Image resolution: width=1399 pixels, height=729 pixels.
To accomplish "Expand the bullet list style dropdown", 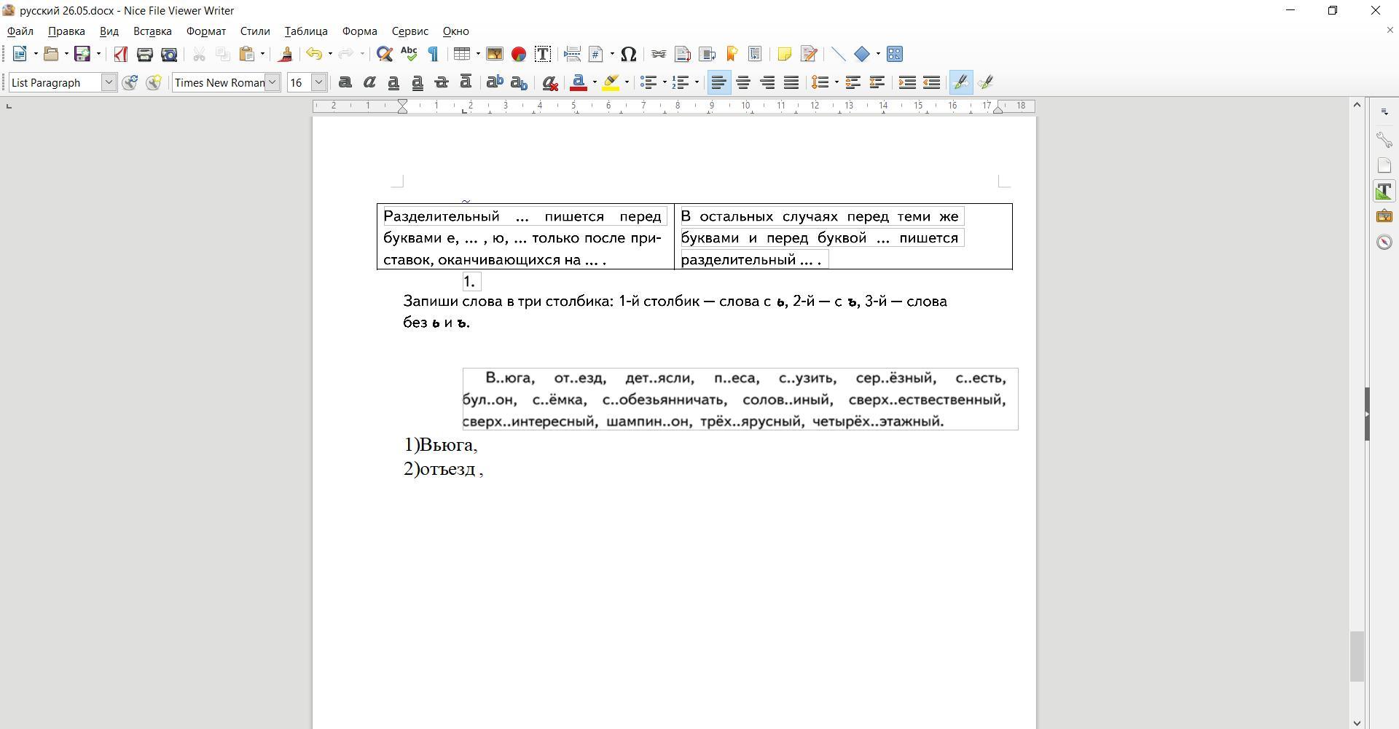I will [x=665, y=82].
